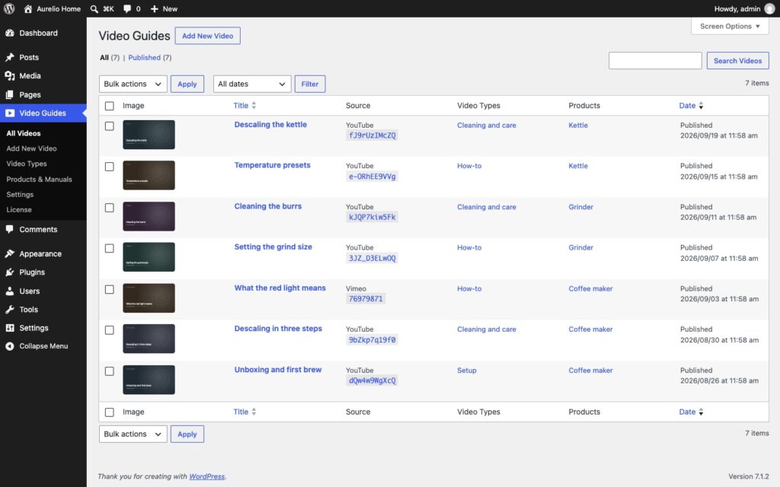This screenshot has height=487, width=780.
Task: Tick the select-all checkbox in table footer
Action: [110, 412]
